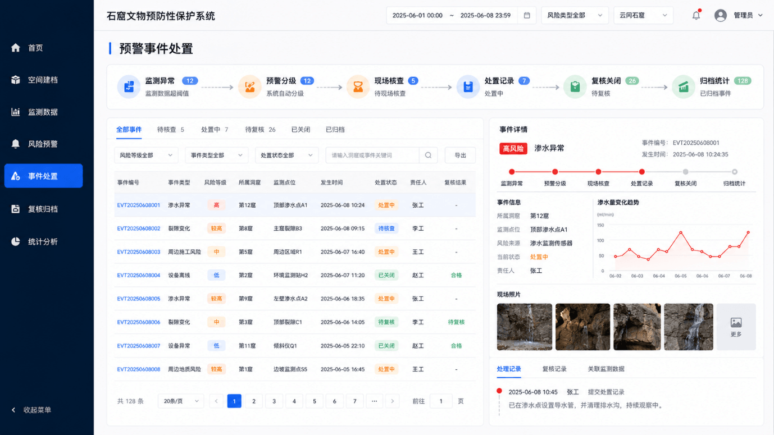Viewport: 774px width, 435px height.
Task: Click the notification bell in top bar
Action: coord(696,15)
